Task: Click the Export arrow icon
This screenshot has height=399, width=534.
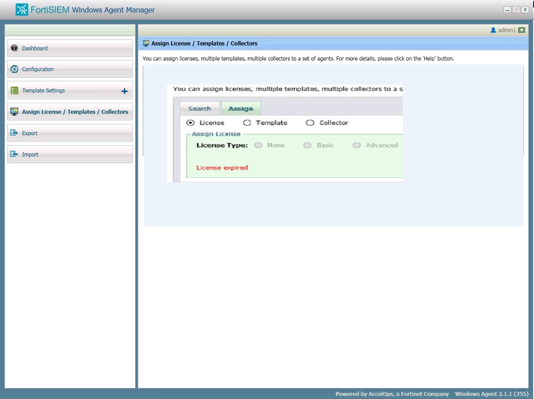Action: 14,133
